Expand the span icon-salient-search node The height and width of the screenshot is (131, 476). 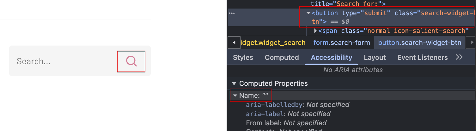point(315,31)
